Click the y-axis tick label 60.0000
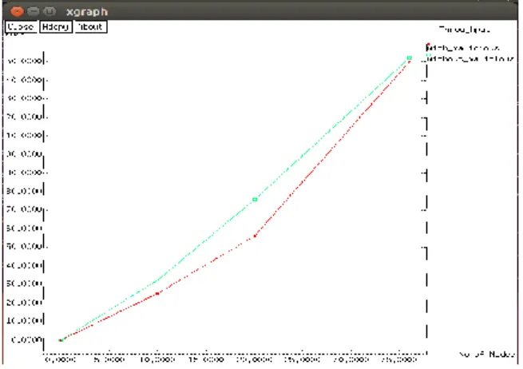Image resolution: width=523 pixels, height=369 pixels. click(25, 228)
